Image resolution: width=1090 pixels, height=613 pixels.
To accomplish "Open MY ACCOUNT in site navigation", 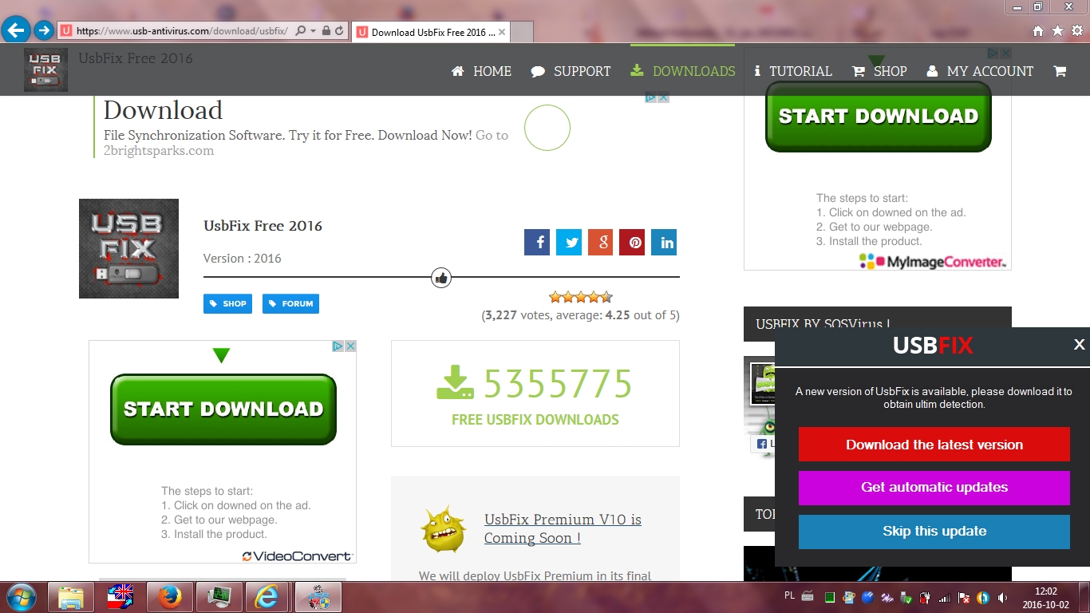I will (980, 71).
